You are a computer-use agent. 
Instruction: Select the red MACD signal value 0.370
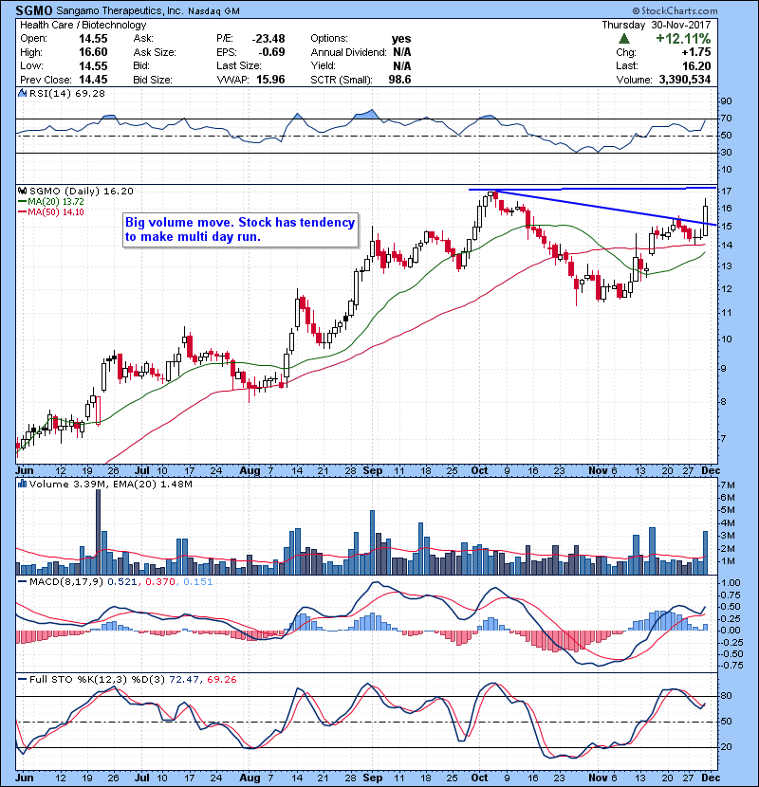click(160, 582)
